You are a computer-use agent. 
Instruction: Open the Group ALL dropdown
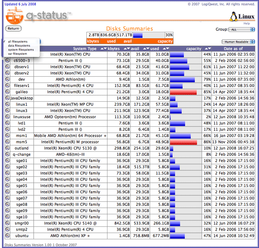241,29
